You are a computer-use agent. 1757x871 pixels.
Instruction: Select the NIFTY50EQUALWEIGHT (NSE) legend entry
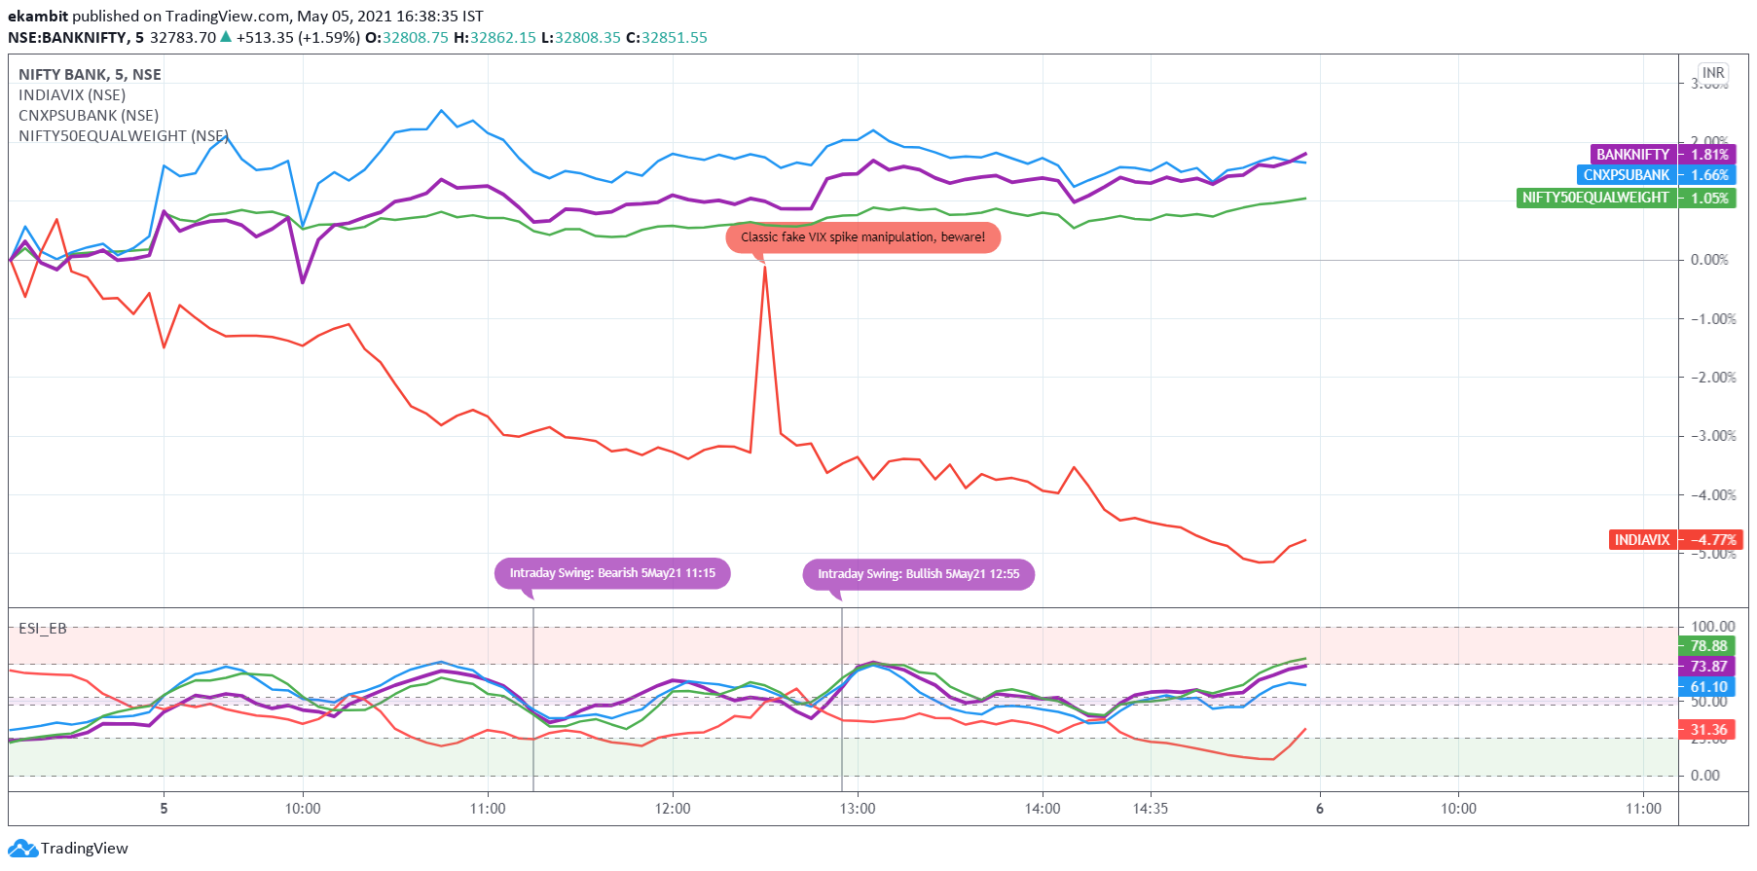point(124,135)
